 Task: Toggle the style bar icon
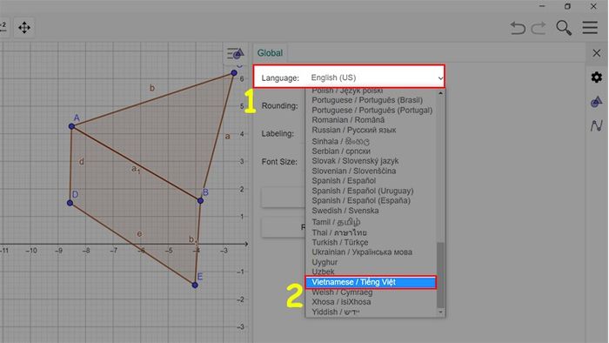pyautogui.click(x=235, y=53)
